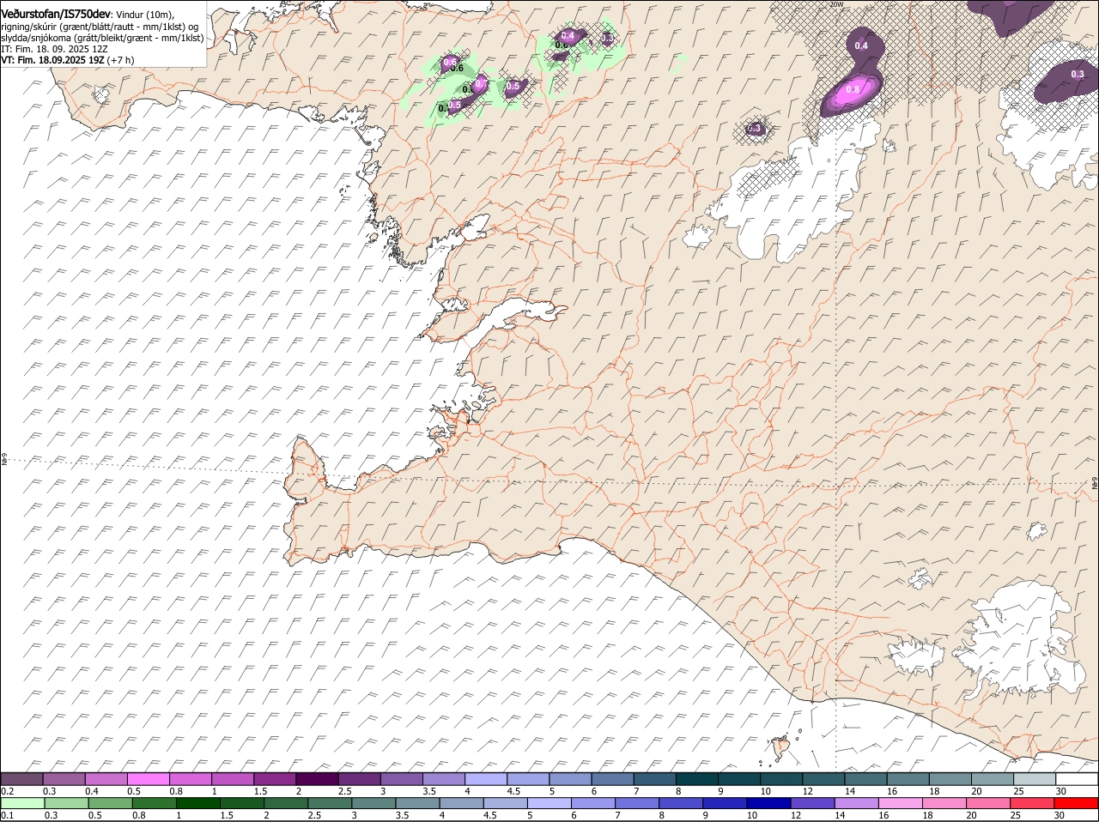Pick the red-pink swatch labeled 25 in the bottom row
The width and height of the screenshot is (1099, 822).
tap(1032, 803)
